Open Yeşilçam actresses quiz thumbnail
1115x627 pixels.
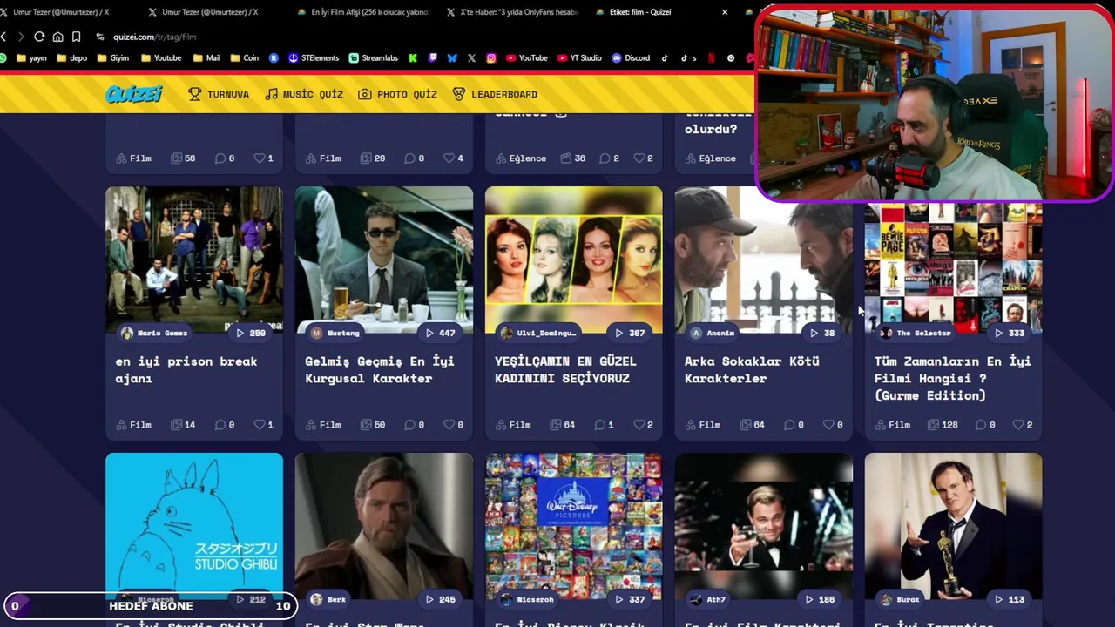(574, 259)
